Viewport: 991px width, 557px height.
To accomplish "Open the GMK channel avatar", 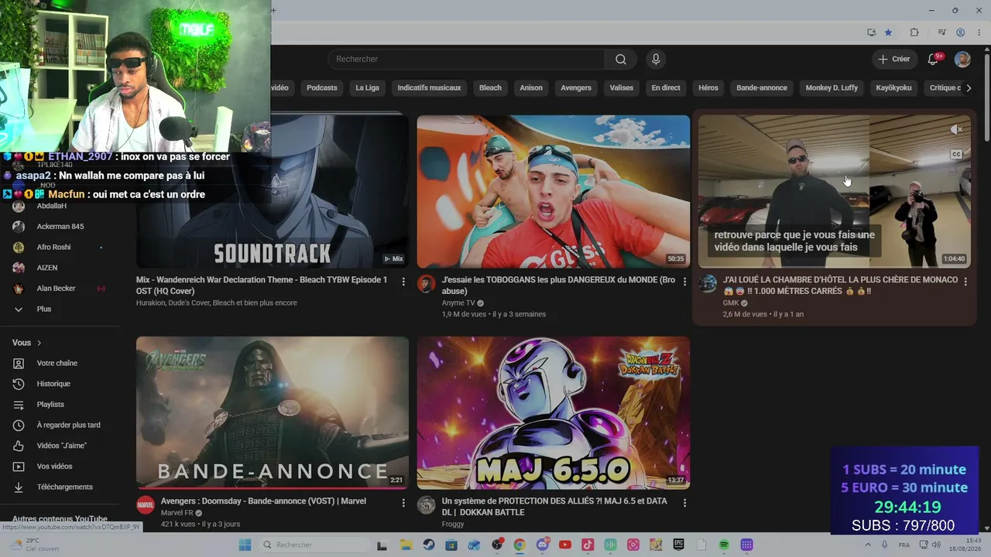I will 708,284.
